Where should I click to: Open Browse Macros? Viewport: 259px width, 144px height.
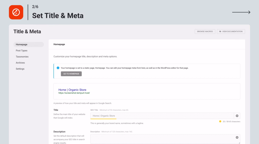[x=205, y=32]
